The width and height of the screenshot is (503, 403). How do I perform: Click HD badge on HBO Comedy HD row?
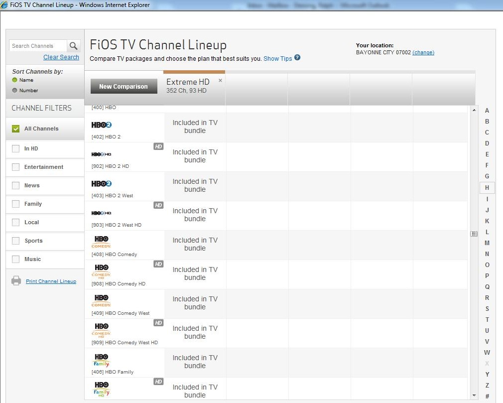point(158,264)
